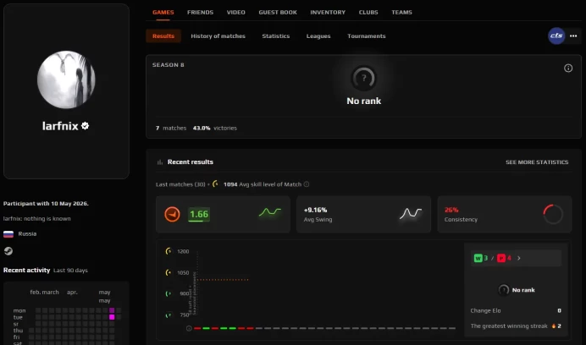Click the 1050 level icon on chart axis
The height and width of the screenshot is (345, 586).
point(169,272)
